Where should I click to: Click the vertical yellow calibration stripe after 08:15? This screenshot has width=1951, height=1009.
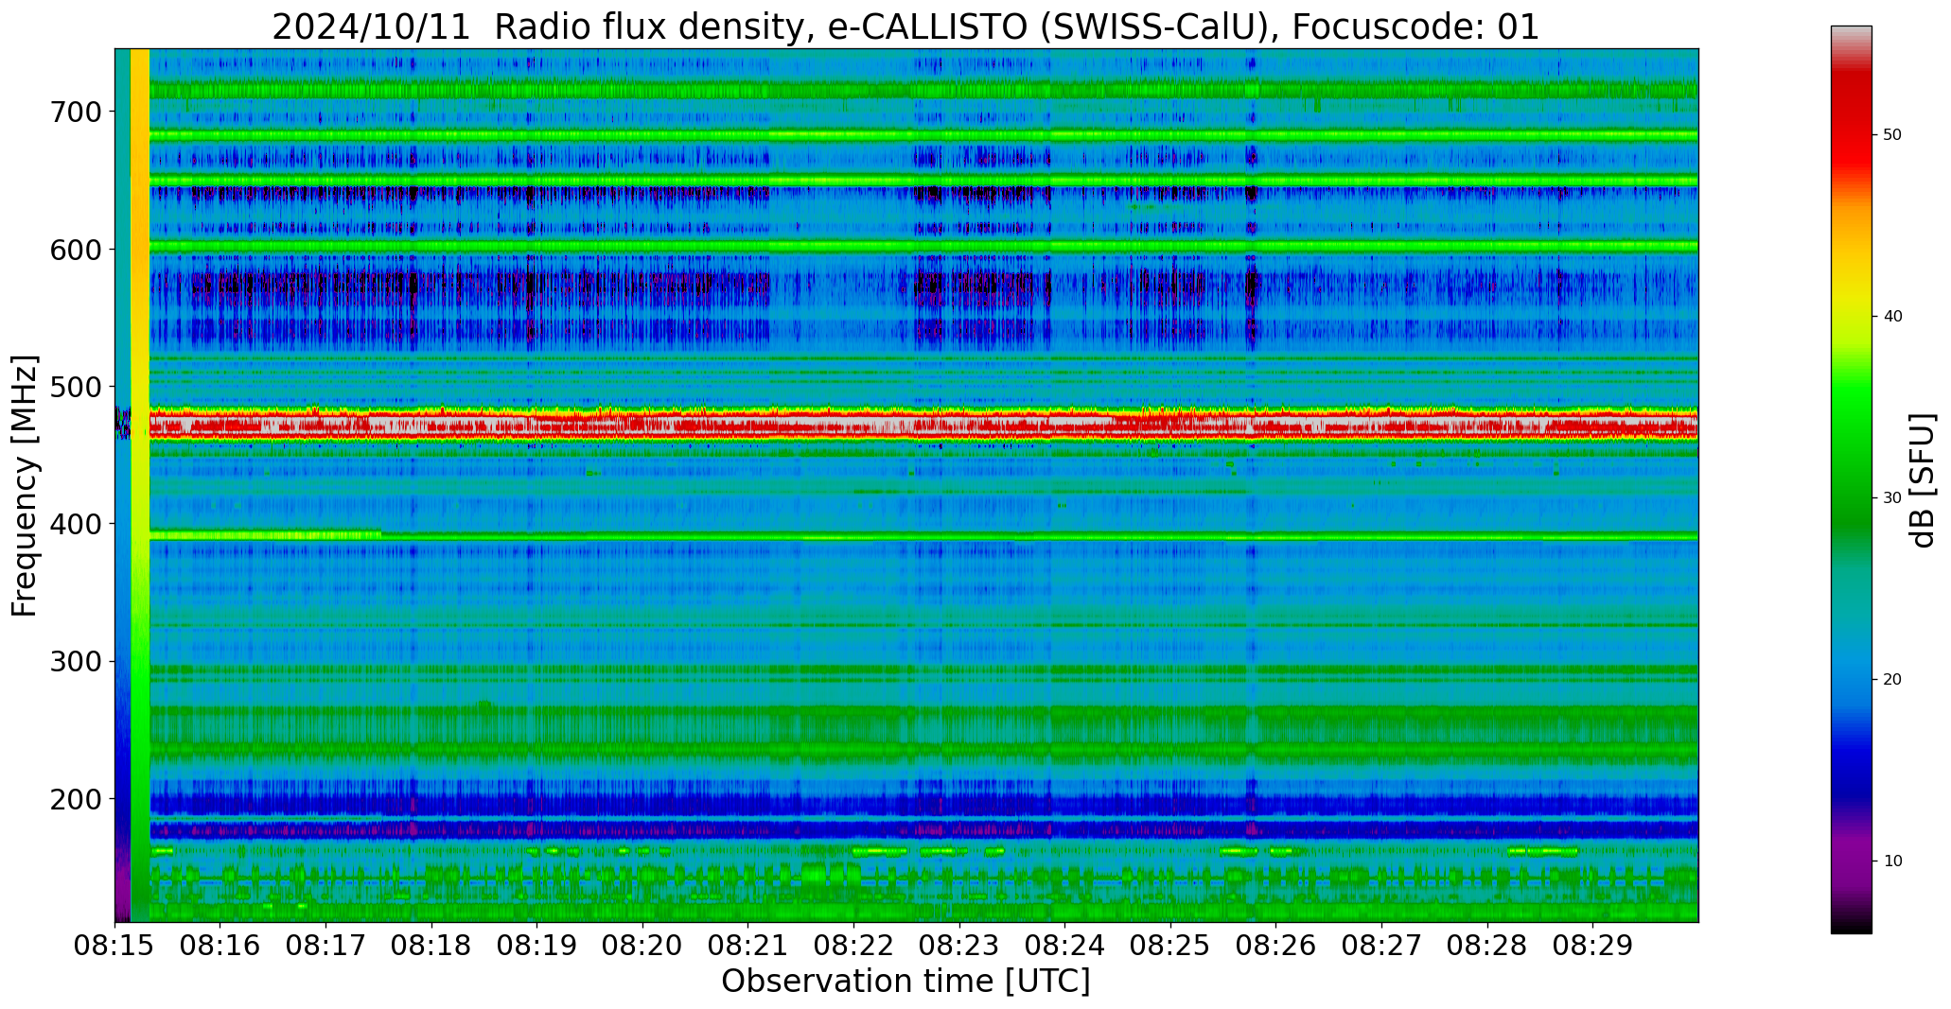140,485
